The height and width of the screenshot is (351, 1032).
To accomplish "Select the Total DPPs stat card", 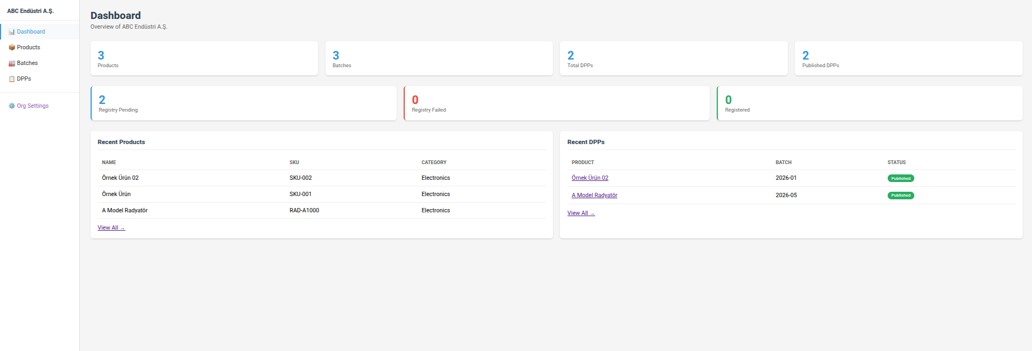I will tap(674, 58).
